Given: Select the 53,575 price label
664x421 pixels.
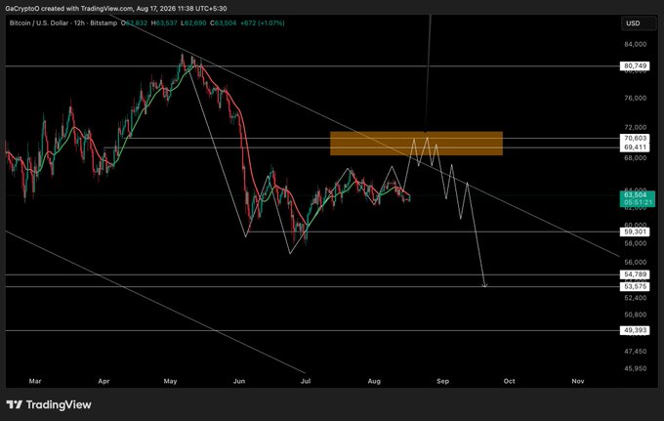Looking at the screenshot, I should (x=635, y=287).
